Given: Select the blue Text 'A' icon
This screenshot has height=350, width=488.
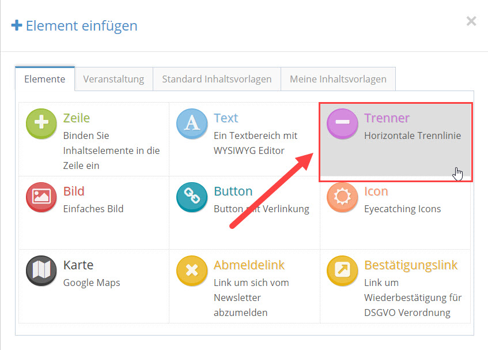Looking at the screenshot, I should click(192, 123).
